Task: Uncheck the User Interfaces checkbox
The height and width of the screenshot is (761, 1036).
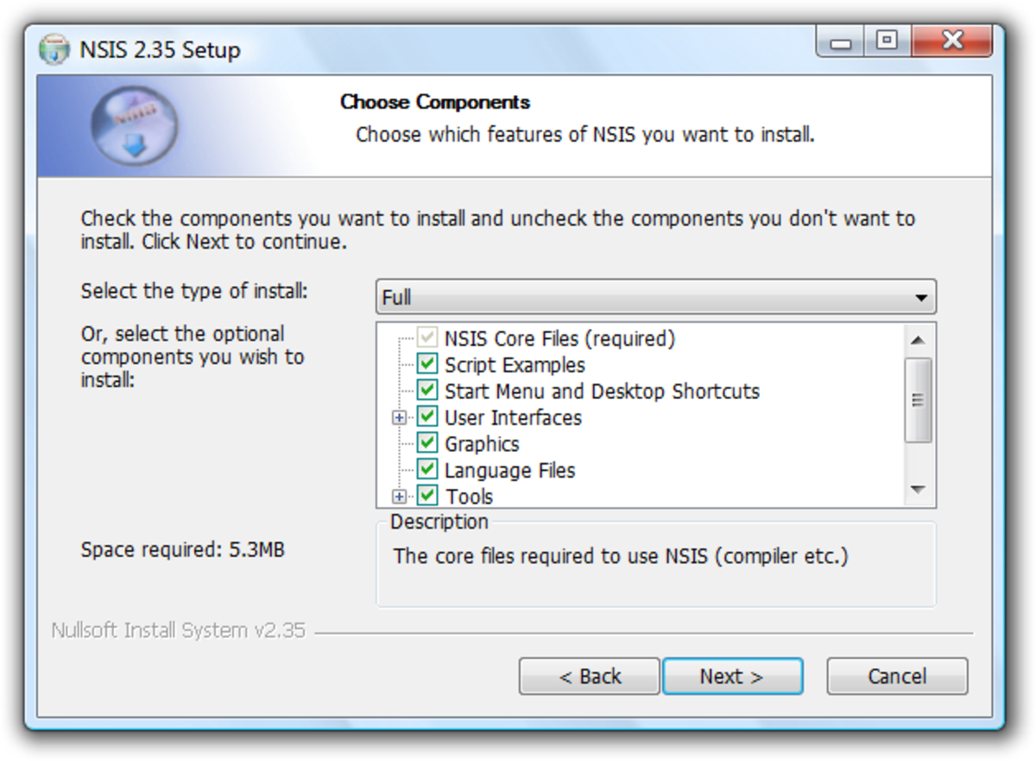Action: pyautogui.click(x=426, y=417)
